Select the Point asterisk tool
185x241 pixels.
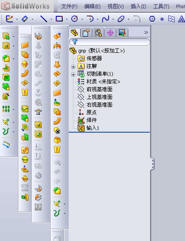[162, 19]
